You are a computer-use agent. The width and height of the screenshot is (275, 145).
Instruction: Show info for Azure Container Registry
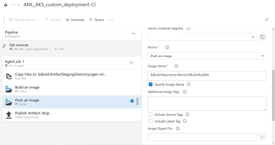tap(188, 28)
